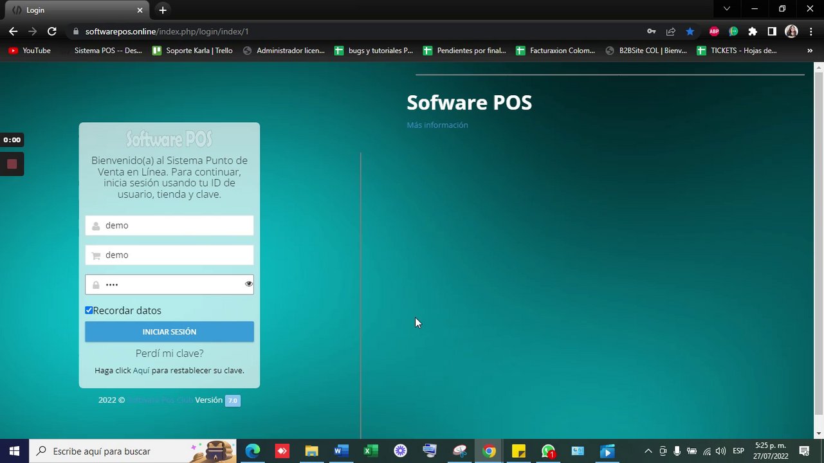Open the Sistema POS bookmark
Viewport: 824px width, 463px height.
[x=108, y=50]
